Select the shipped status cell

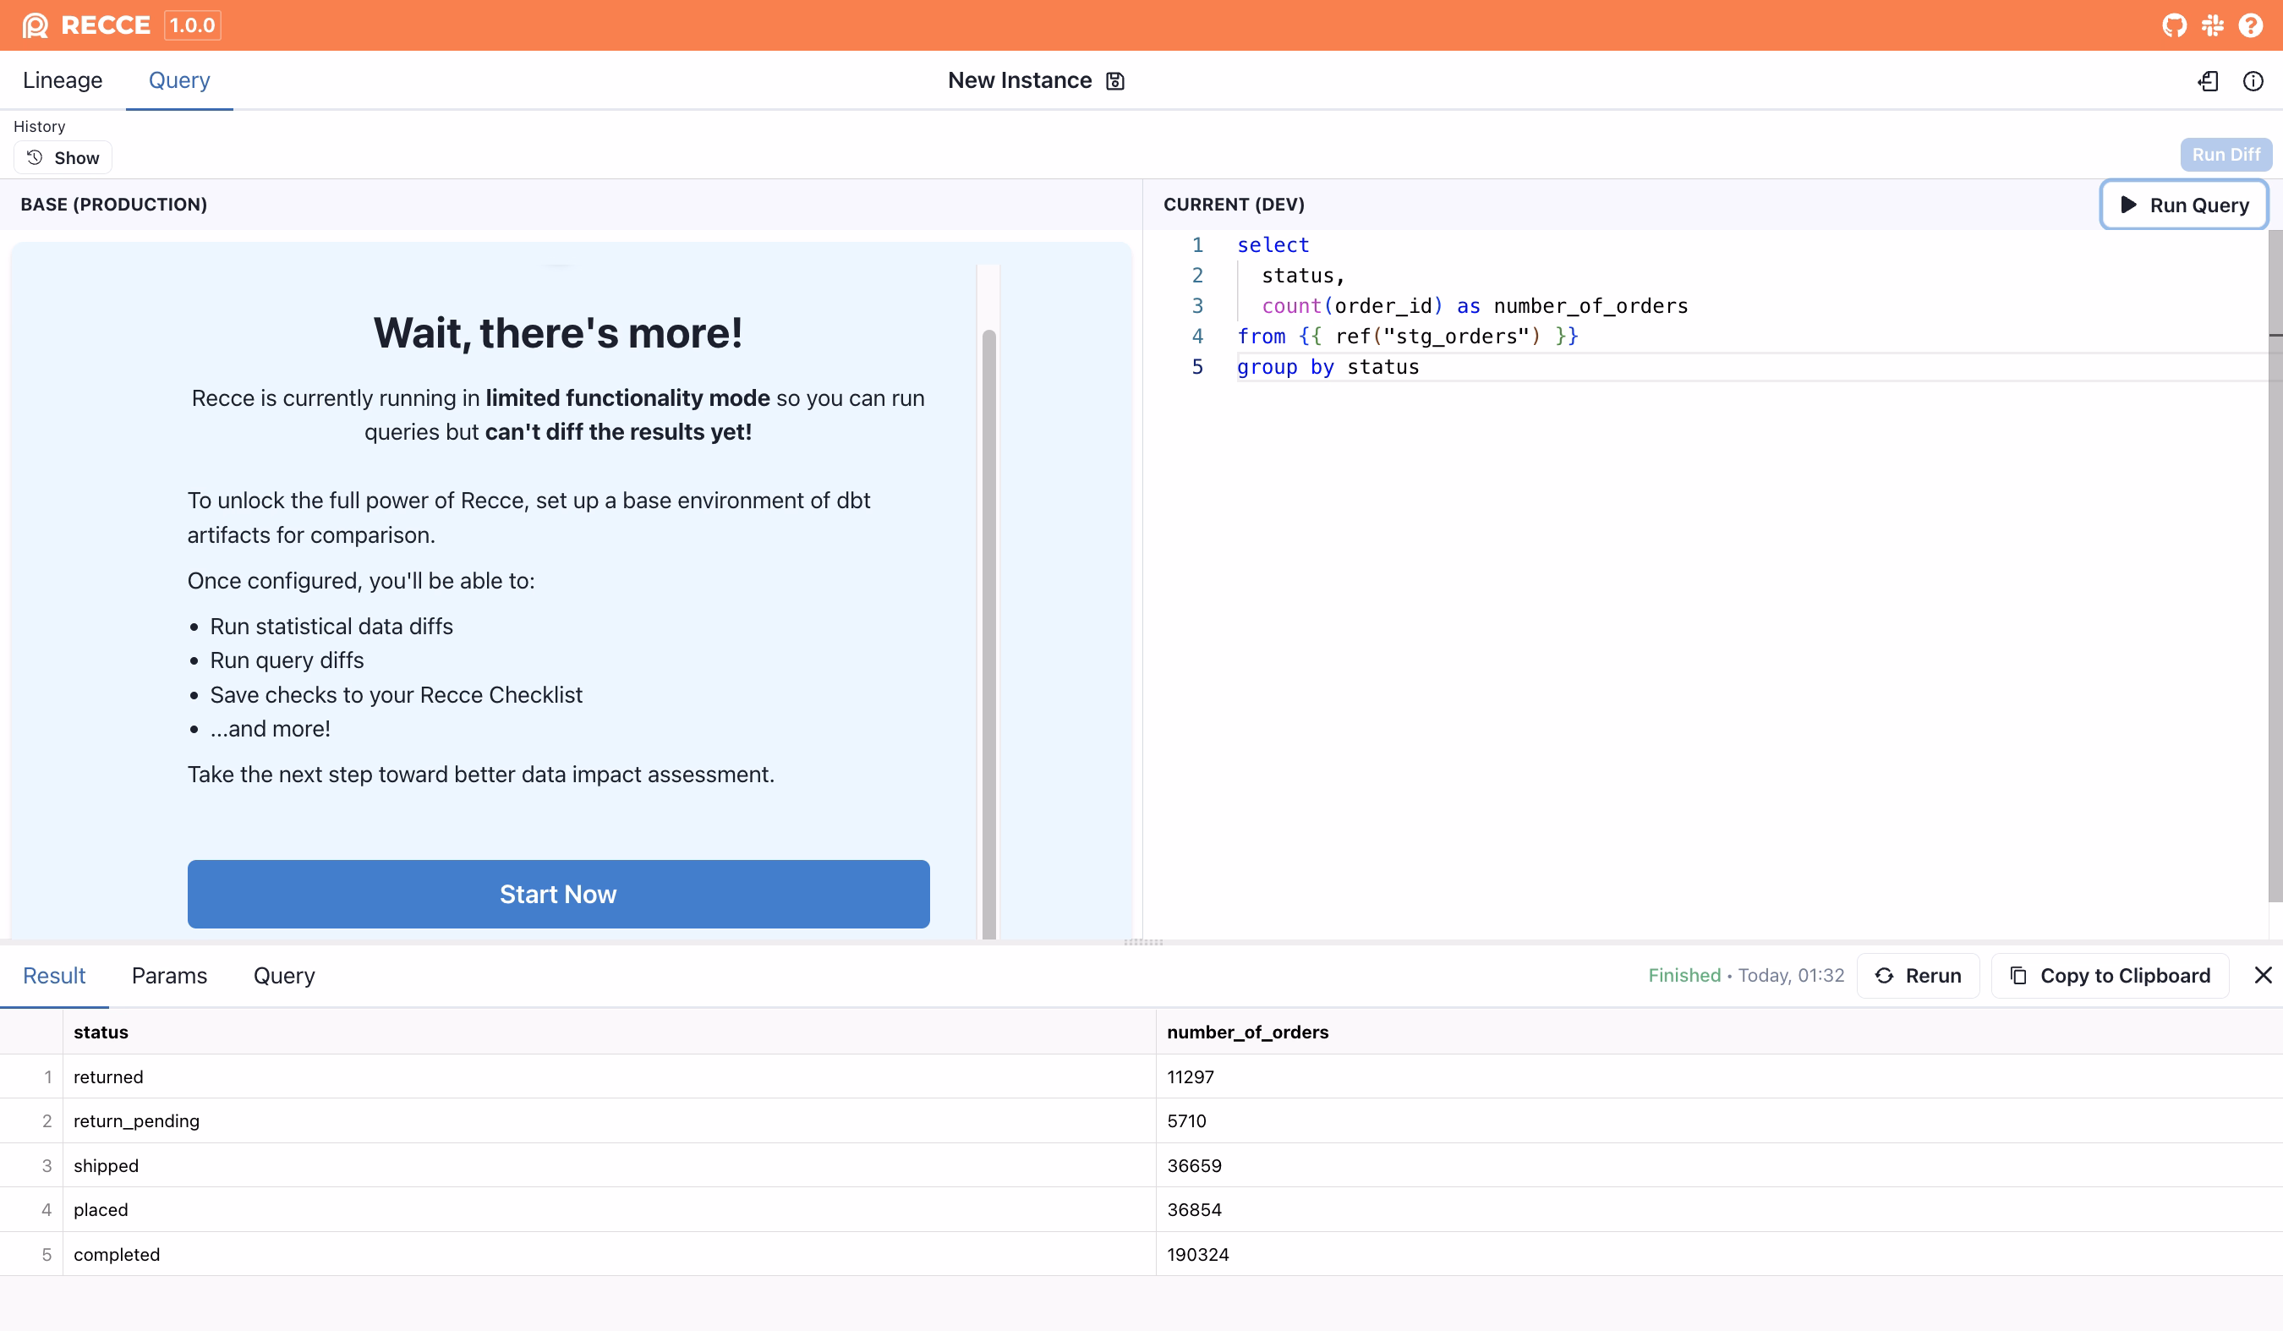pos(609,1165)
